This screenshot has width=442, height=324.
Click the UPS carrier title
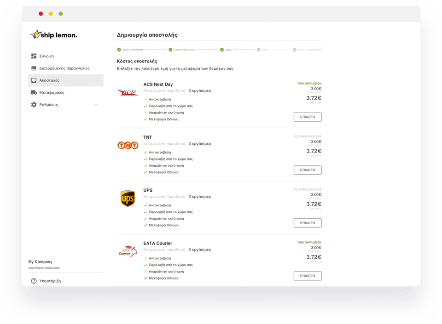[x=148, y=190]
